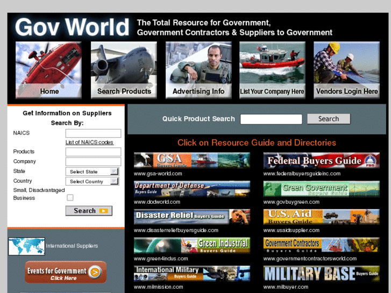Visit the www.gsa-world.com link
The height and width of the screenshot is (293, 391).
pyautogui.click(x=158, y=174)
